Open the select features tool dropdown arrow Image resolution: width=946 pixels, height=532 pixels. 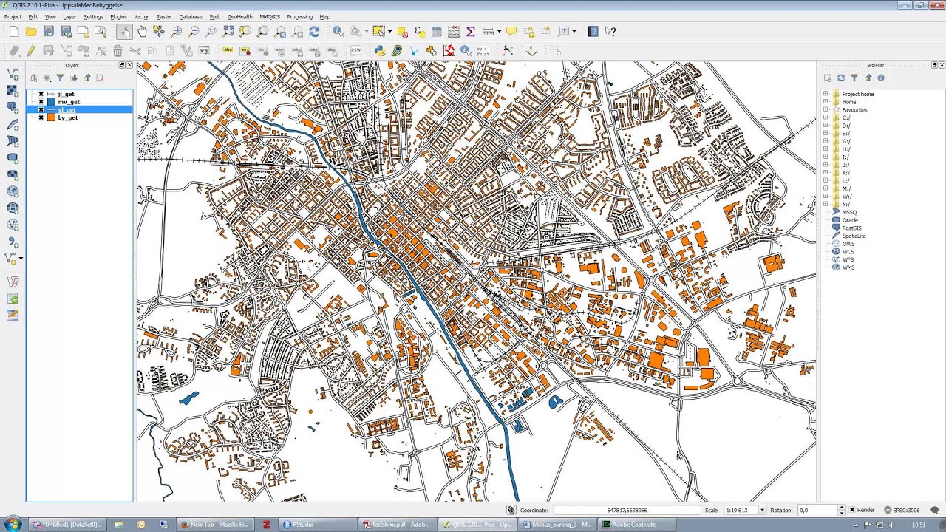pyautogui.click(x=390, y=32)
